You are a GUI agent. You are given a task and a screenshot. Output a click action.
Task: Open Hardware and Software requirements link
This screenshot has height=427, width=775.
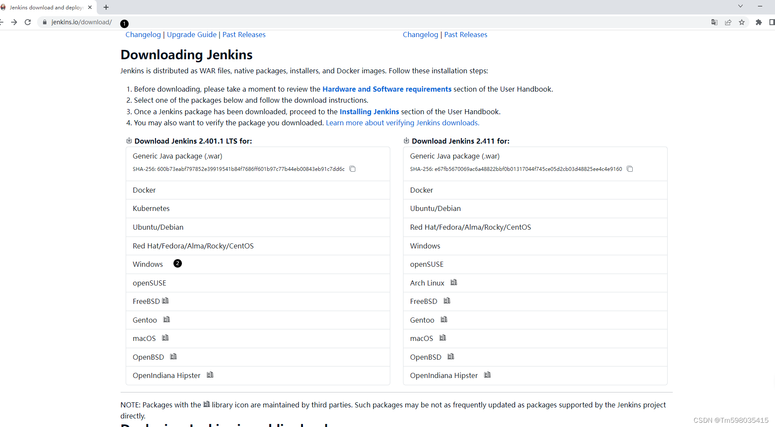click(387, 89)
